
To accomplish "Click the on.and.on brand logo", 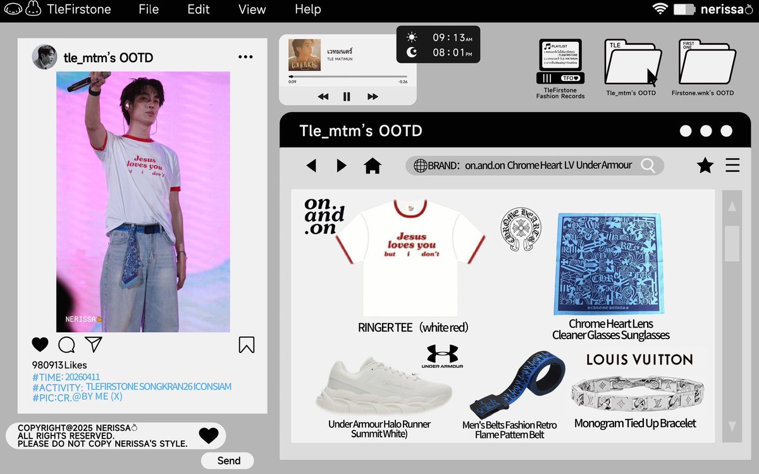I will click(324, 216).
